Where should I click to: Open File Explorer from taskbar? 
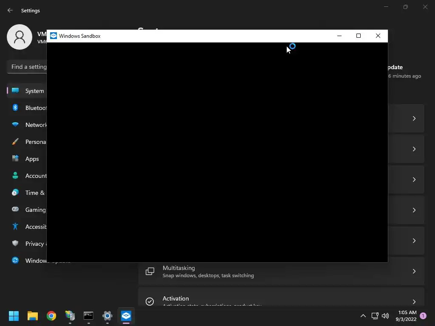click(x=32, y=316)
